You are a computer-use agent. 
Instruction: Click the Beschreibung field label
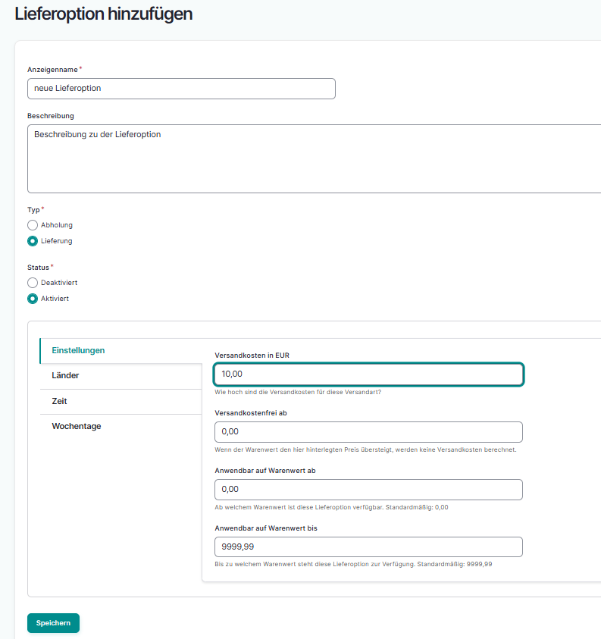point(51,116)
